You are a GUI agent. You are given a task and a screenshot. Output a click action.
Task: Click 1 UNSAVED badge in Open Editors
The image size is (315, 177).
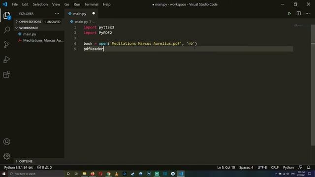52,22
